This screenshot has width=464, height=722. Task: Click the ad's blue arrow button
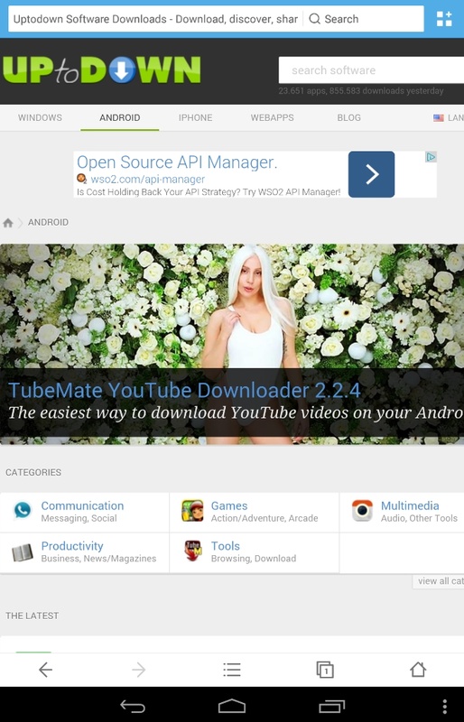coord(371,174)
